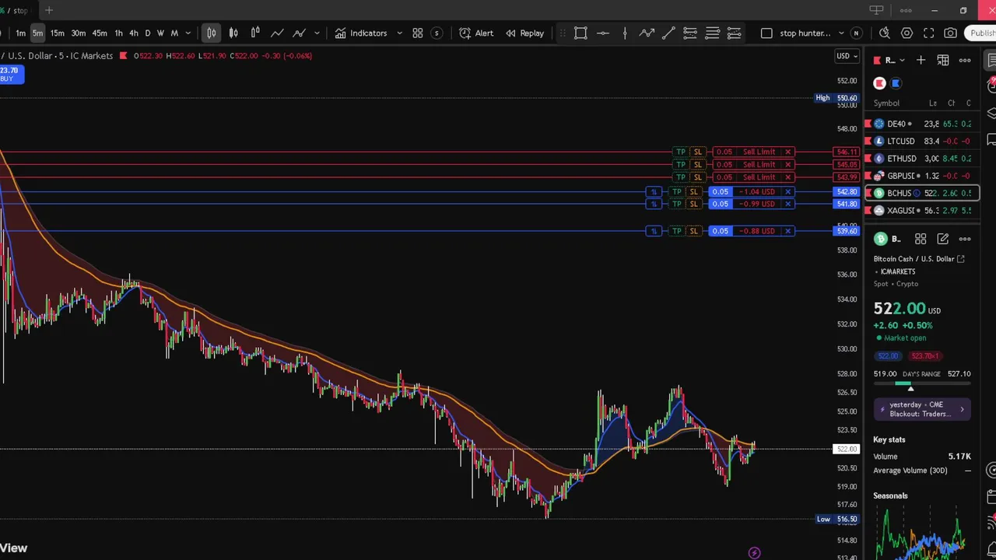
Task: Click the 522.00 blue bid price box
Action: [888, 356]
